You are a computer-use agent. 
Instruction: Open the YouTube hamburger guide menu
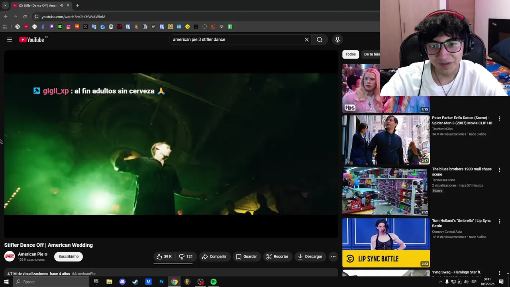(x=10, y=39)
